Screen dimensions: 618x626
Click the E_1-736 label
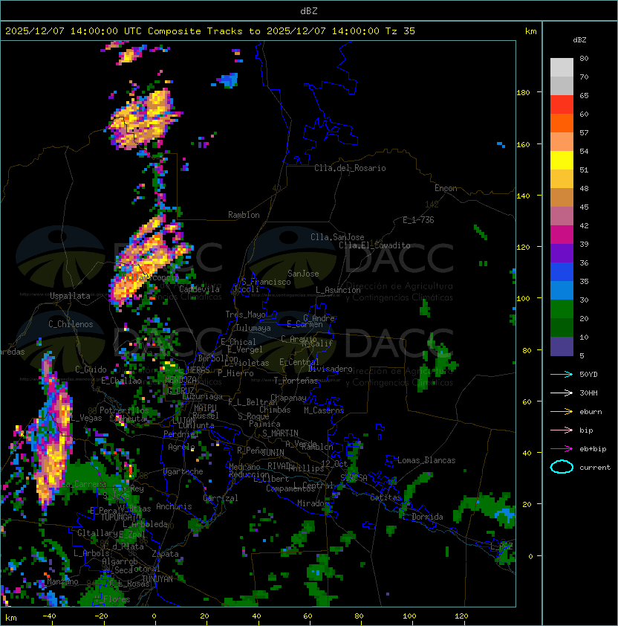pos(418,220)
